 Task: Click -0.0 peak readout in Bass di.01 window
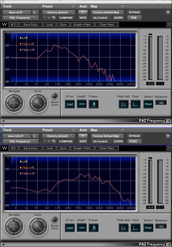pyautogui.click(x=150, y=84)
